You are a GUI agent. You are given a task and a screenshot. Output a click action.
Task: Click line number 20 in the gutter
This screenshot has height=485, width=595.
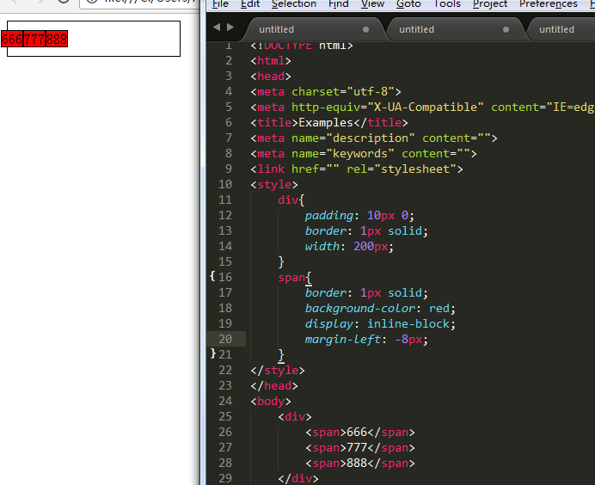pos(225,339)
